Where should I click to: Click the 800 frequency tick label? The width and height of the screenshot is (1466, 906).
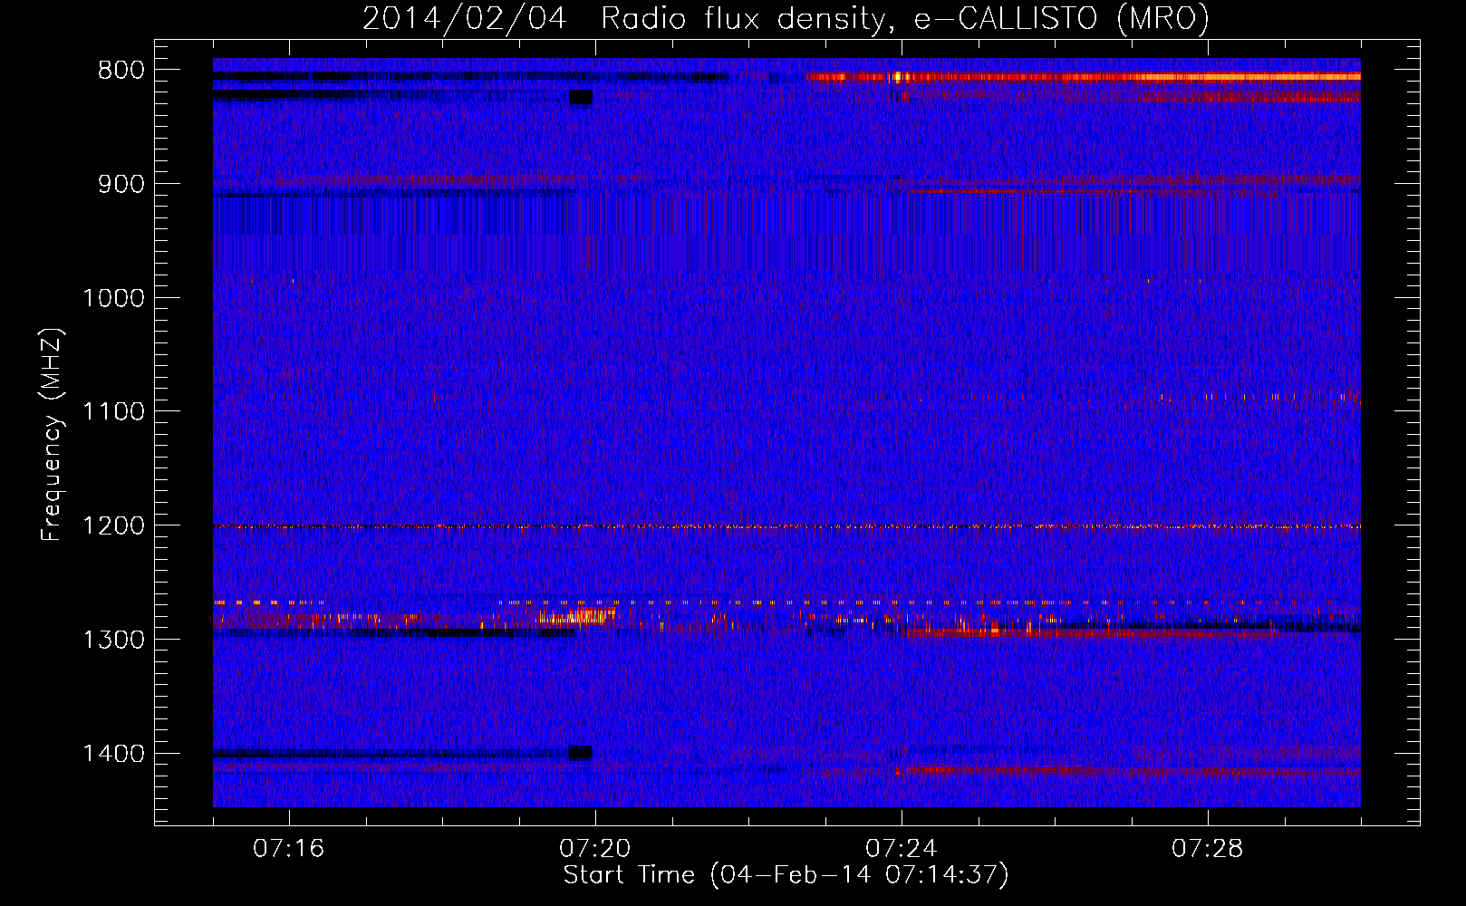[x=121, y=71]
